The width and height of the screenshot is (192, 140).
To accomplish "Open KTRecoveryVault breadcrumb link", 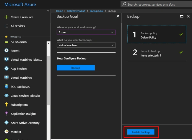I will [76, 11].
